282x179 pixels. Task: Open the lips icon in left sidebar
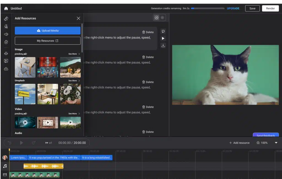coord(6,53)
